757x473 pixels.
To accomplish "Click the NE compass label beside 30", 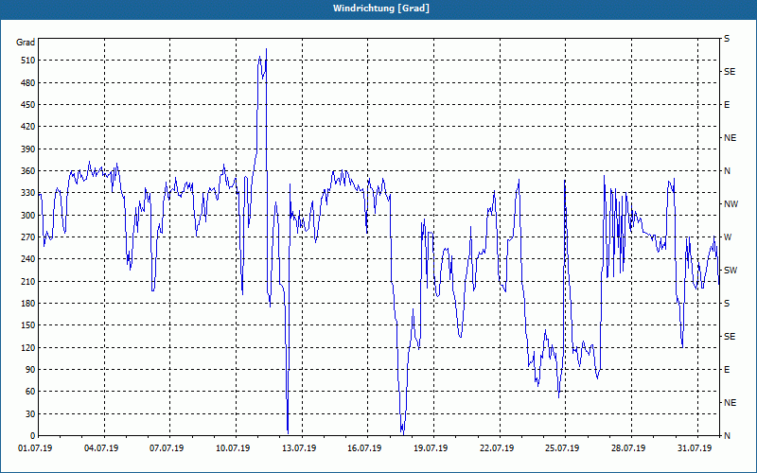I will click(x=730, y=403).
